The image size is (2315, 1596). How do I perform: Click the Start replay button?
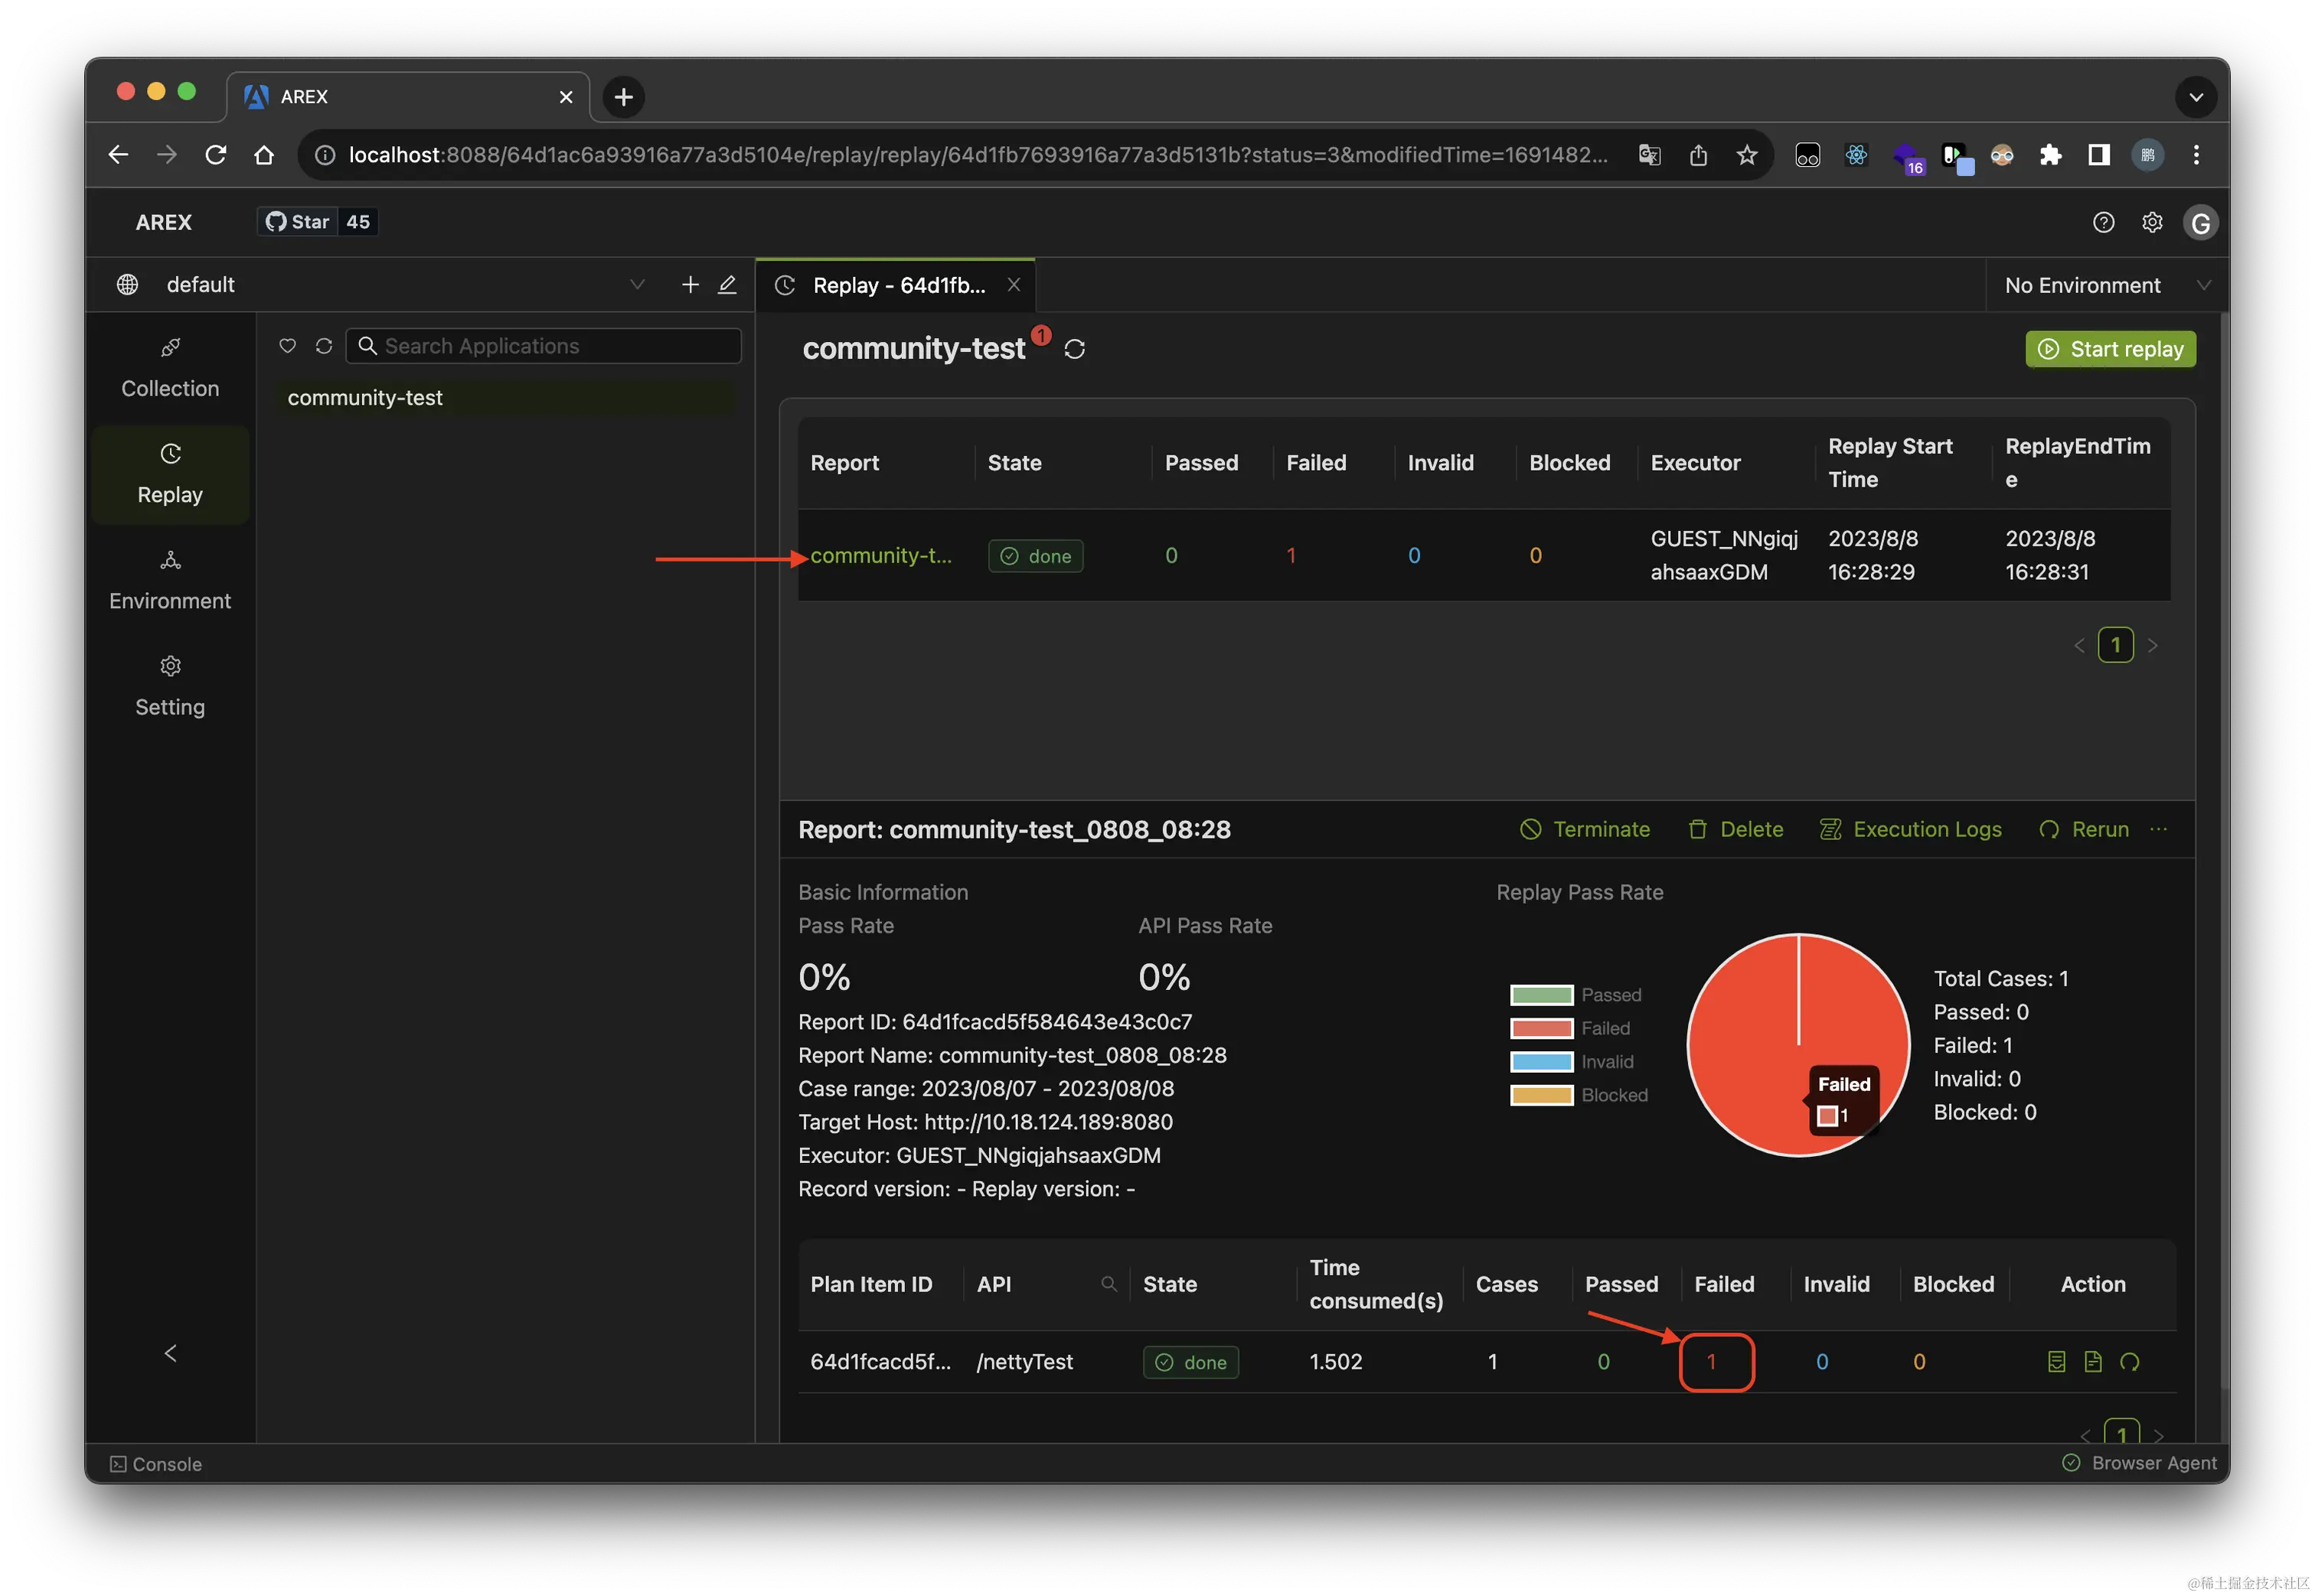tap(2110, 349)
